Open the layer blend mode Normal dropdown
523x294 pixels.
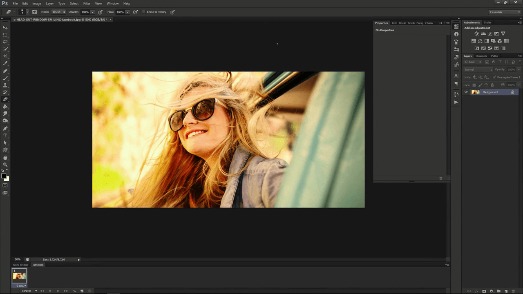(x=478, y=69)
